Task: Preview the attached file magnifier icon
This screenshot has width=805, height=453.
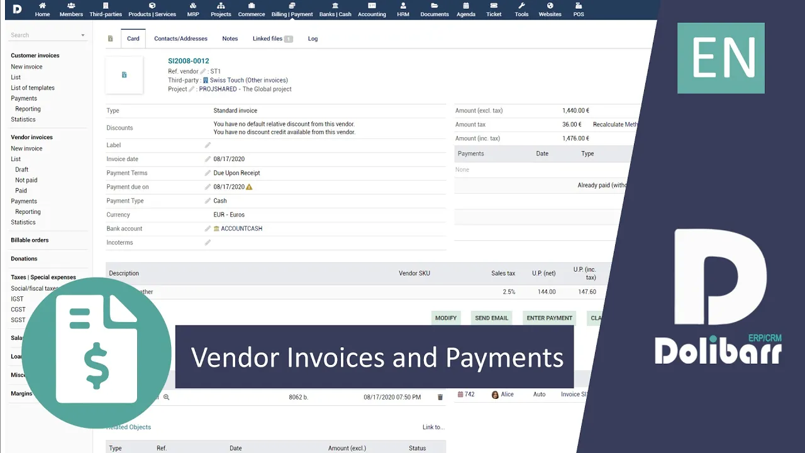Action: pyautogui.click(x=167, y=397)
